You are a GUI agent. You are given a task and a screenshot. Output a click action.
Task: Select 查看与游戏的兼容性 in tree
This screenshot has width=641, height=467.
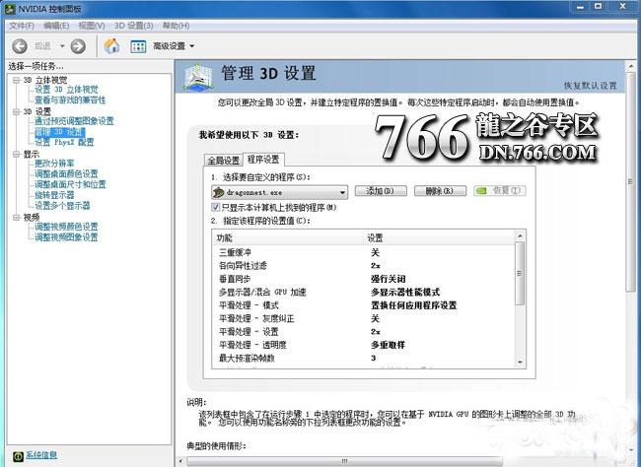coord(70,100)
